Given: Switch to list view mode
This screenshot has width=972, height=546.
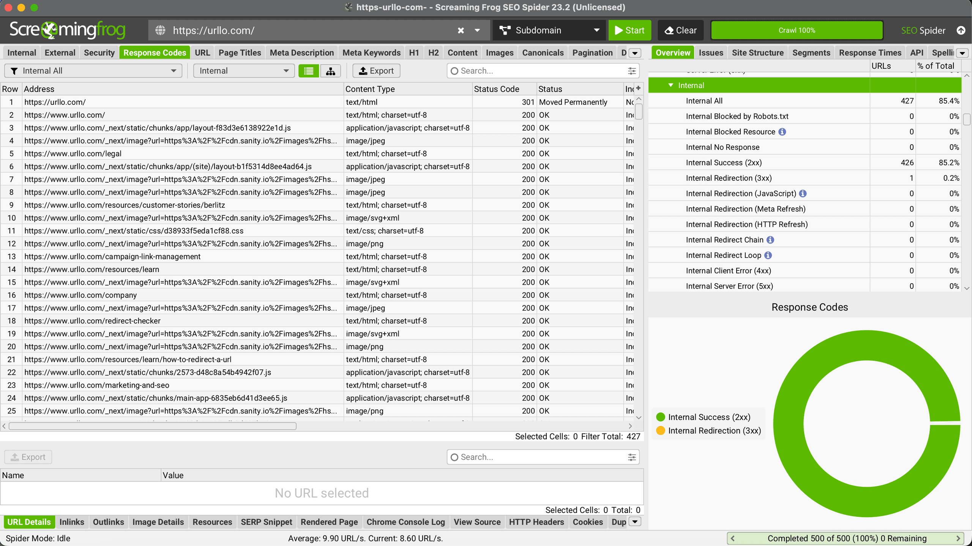Looking at the screenshot, I should click(308, 71).
